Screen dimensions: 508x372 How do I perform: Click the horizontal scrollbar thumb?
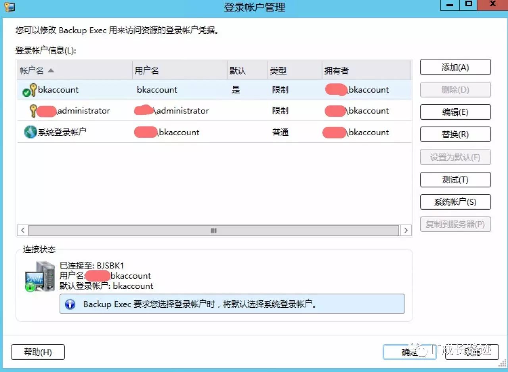[x=214, y=230]
